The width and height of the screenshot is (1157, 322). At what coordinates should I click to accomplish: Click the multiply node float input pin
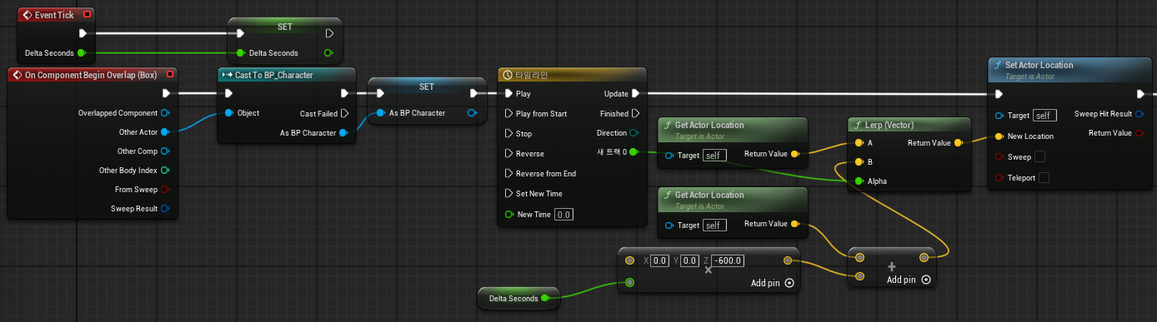pos(629,283)
